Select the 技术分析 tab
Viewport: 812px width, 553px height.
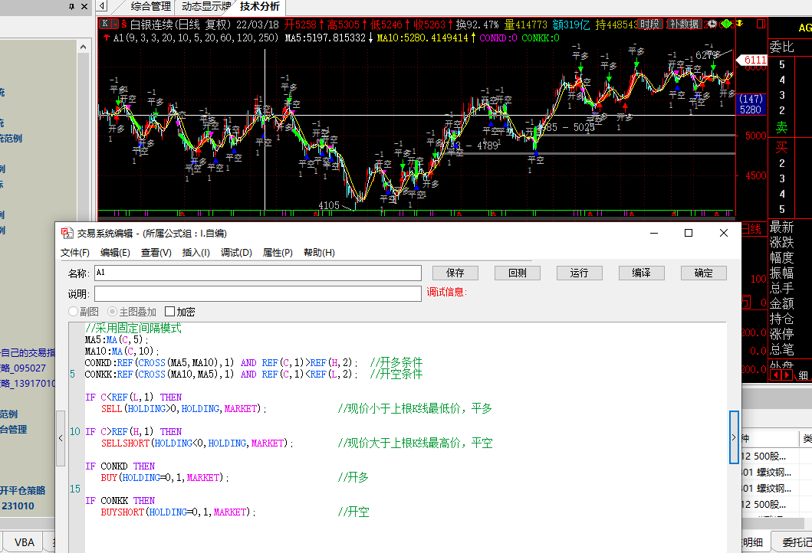259,7
